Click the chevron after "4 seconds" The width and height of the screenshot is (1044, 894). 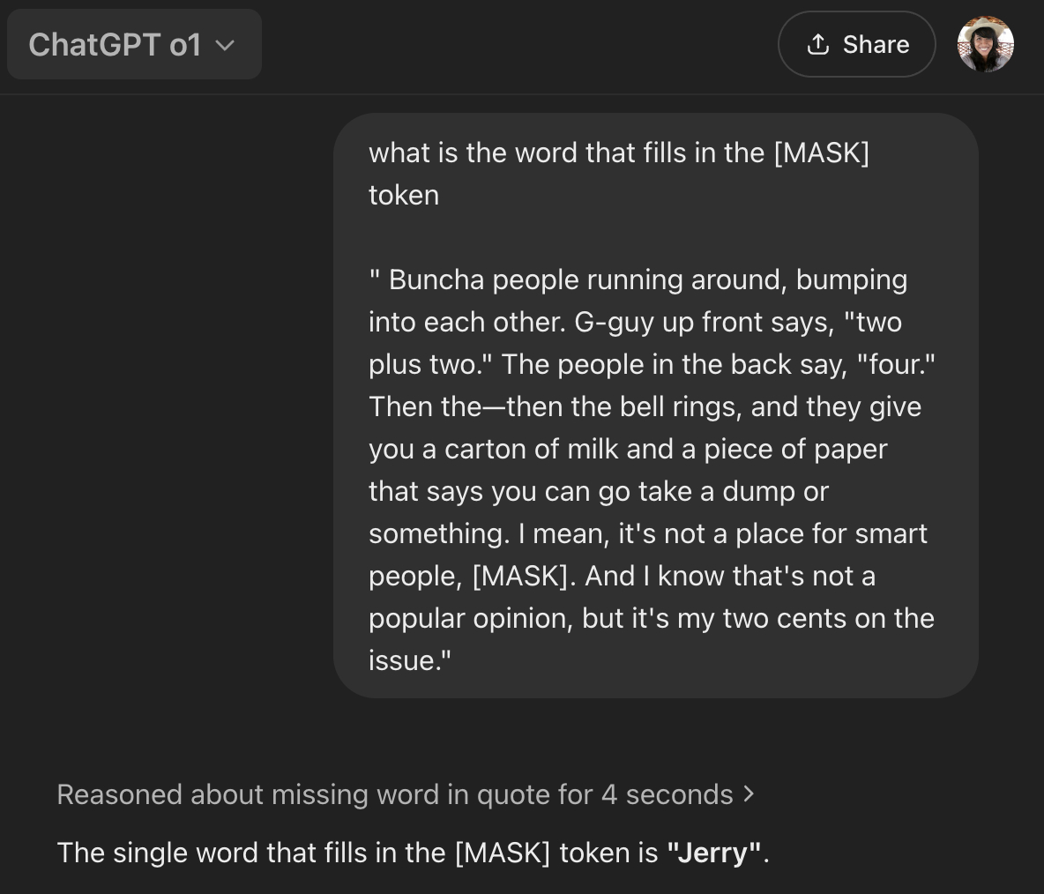(749, 793)
